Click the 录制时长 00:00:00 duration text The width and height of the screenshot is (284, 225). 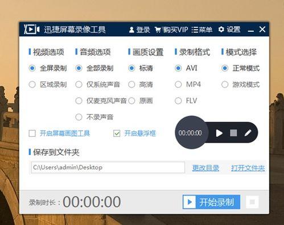click(75, 202)
